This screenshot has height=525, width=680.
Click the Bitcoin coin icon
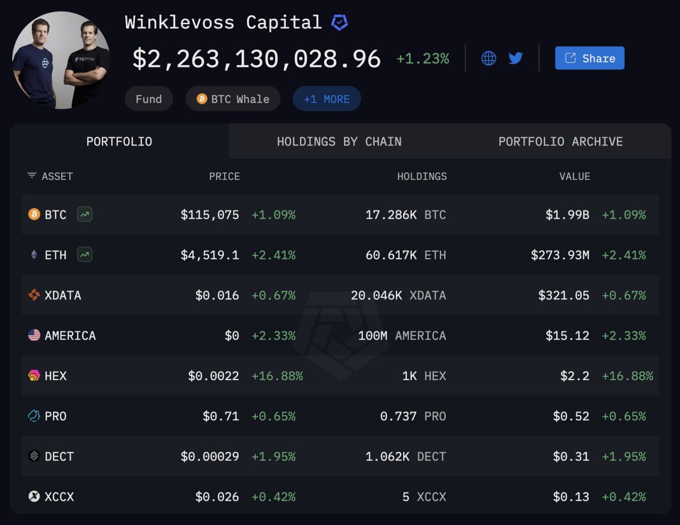34,214
